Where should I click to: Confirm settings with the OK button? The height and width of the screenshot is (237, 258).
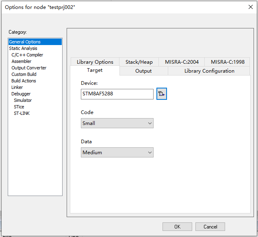tap(177, 226)
